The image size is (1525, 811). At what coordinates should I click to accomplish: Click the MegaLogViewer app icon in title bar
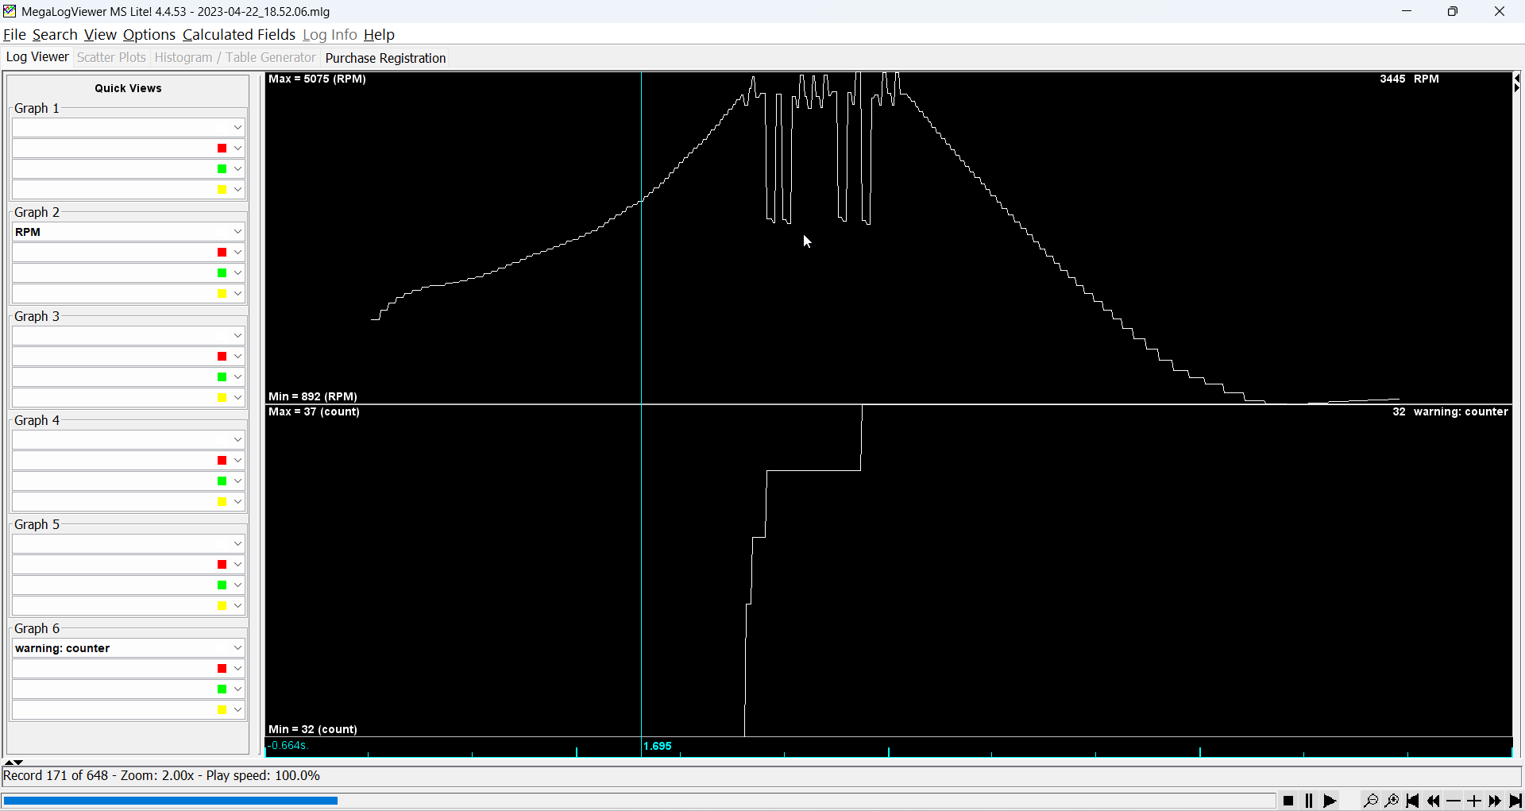[x=10, y=11]
